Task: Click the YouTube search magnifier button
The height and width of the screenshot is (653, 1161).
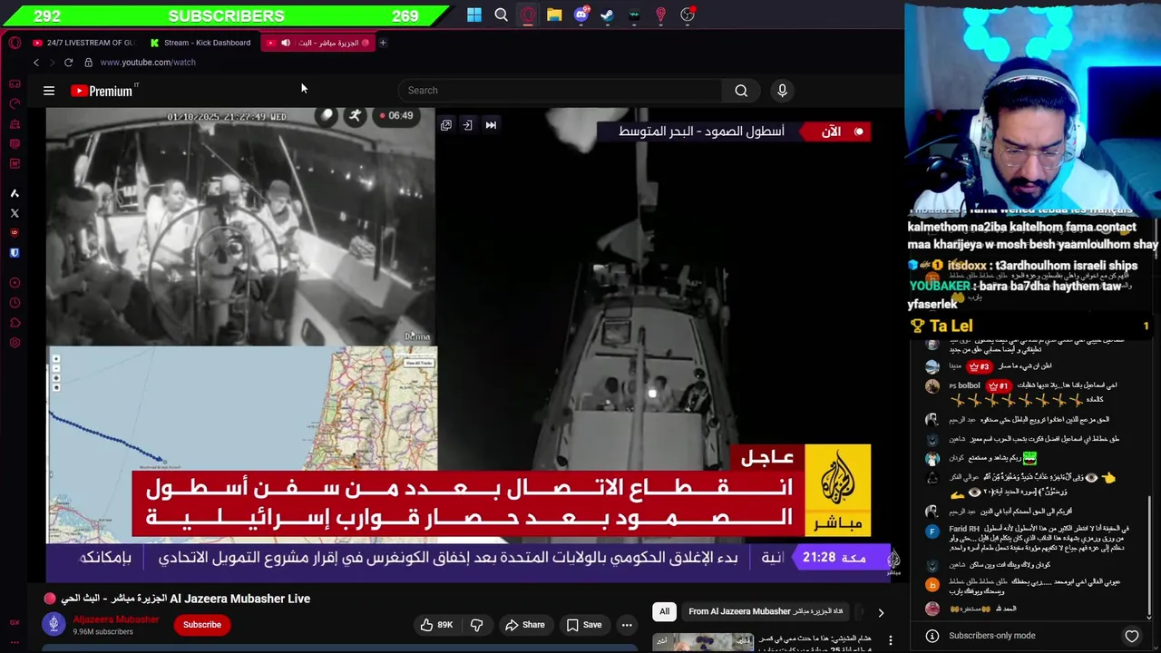Action: click(x=741, y=90)
